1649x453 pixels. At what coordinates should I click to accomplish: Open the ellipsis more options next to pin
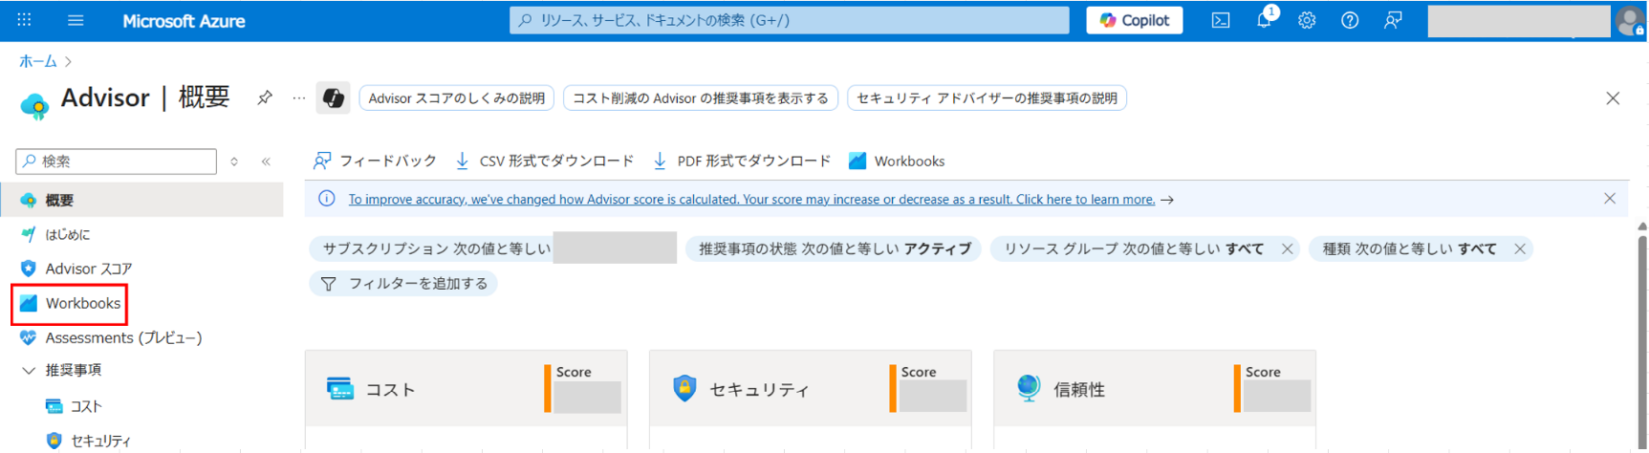coord(299,97)
